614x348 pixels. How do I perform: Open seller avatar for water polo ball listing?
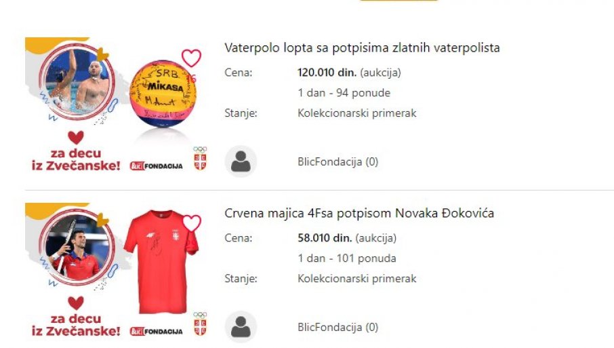click(241, 161)
